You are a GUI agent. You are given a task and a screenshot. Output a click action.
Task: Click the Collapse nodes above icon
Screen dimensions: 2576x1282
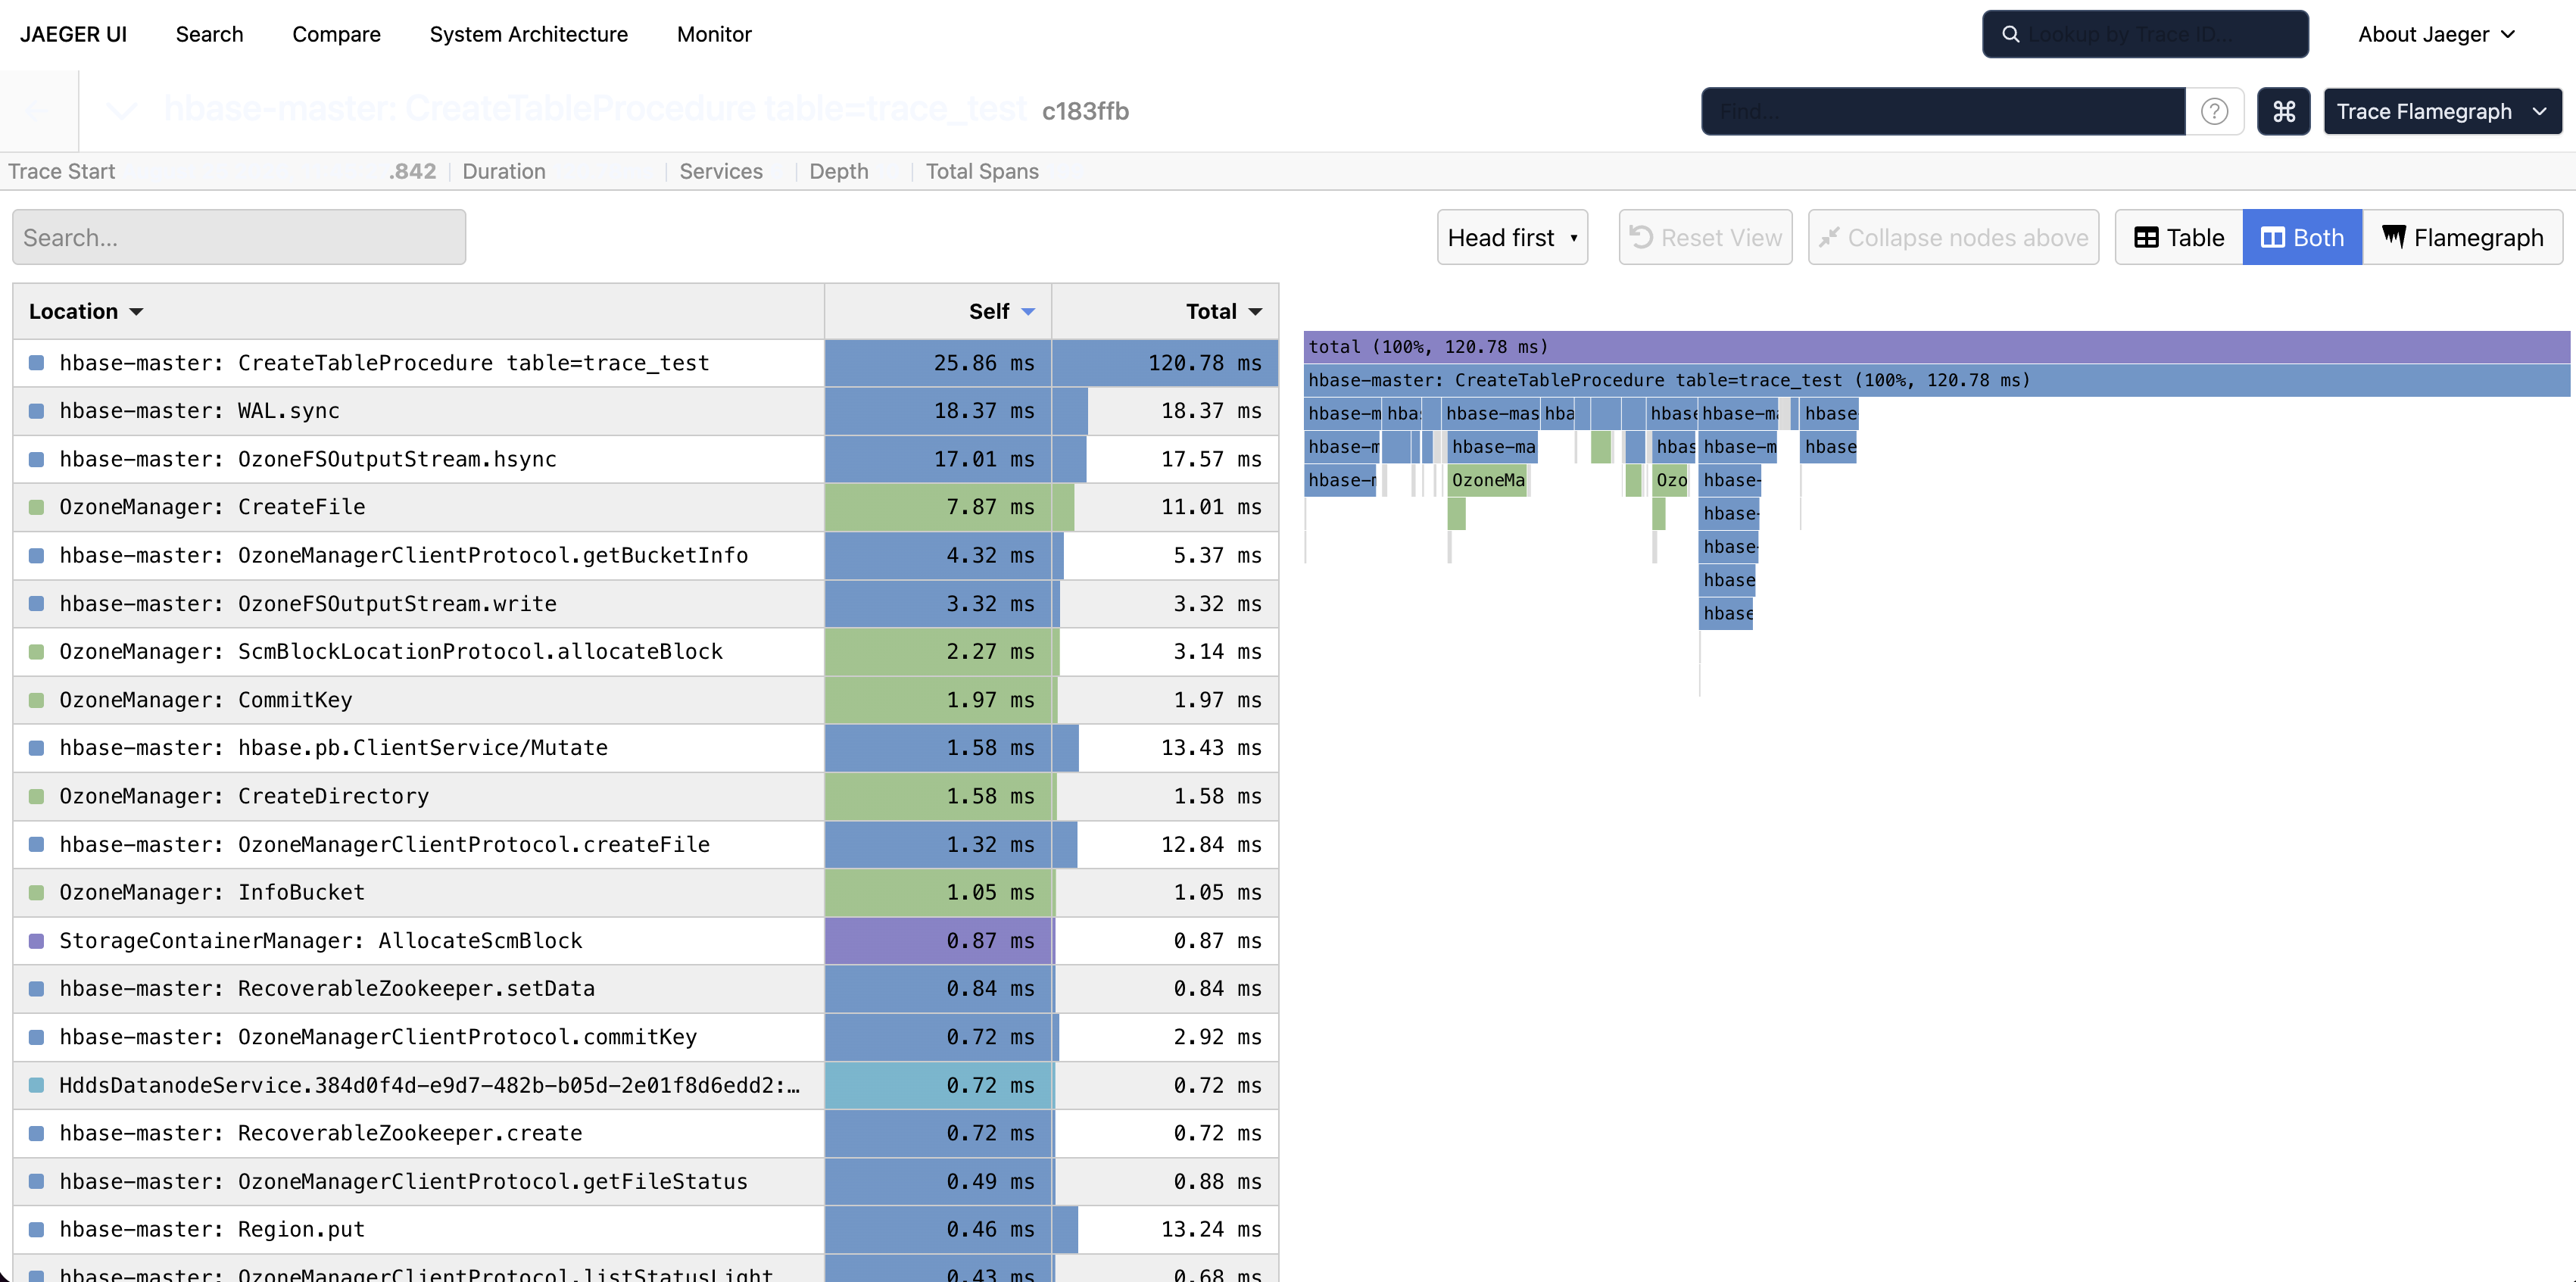click(x=1829, y=237)
